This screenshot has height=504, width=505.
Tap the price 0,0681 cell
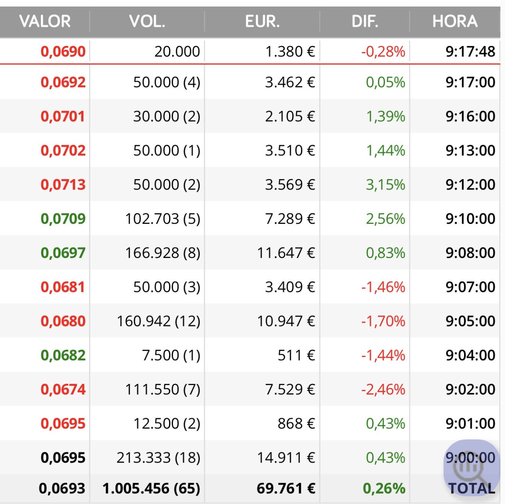pos(63,287)
